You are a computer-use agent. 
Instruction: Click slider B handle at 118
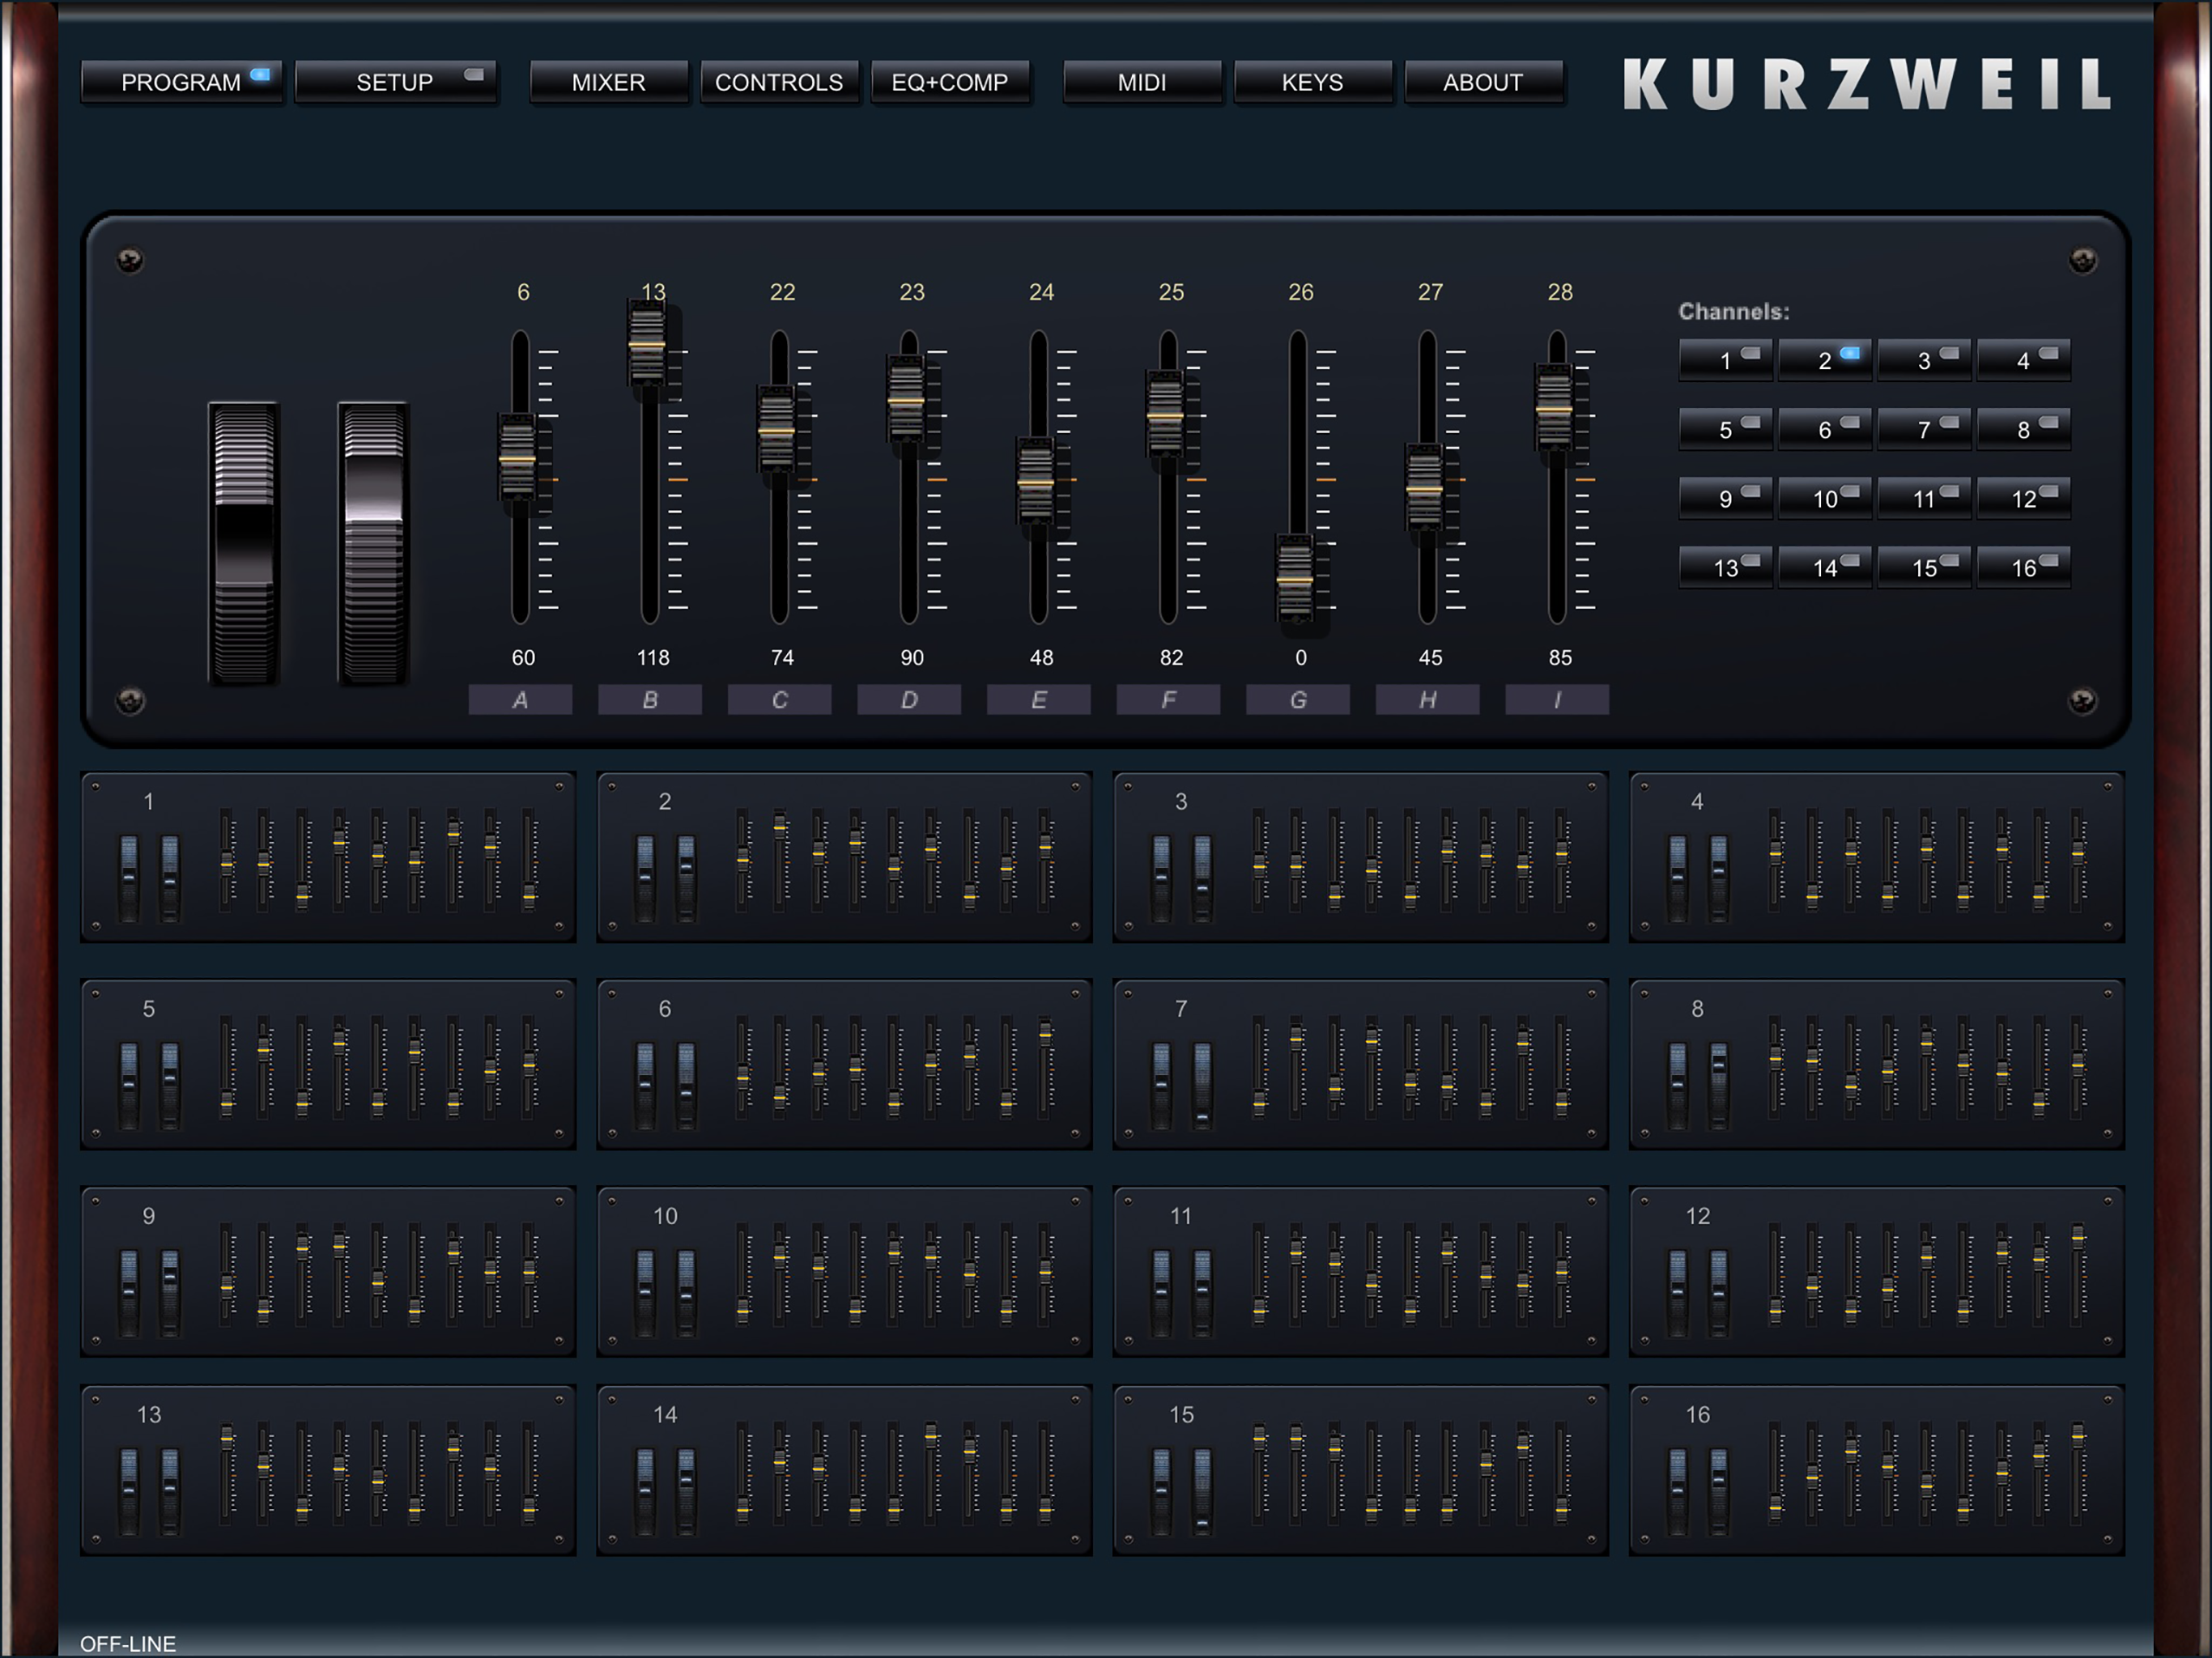[x=647, y=345]
